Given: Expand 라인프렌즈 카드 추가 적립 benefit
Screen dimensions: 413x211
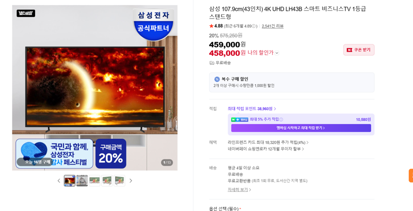Looking at the screenshot, I should [x=268, y=142].
